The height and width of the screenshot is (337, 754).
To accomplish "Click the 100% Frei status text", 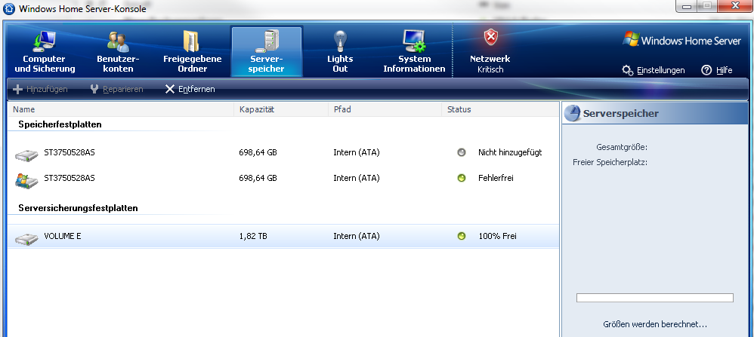I will tap(498, 236).
